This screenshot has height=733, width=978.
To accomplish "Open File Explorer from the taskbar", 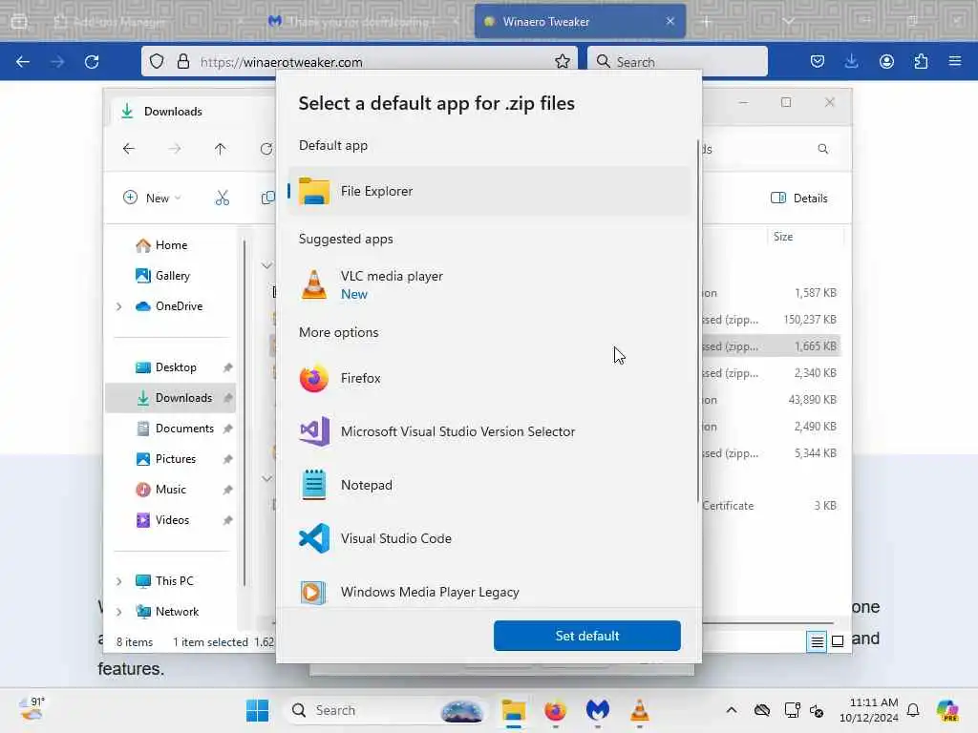I will point(513,710).
